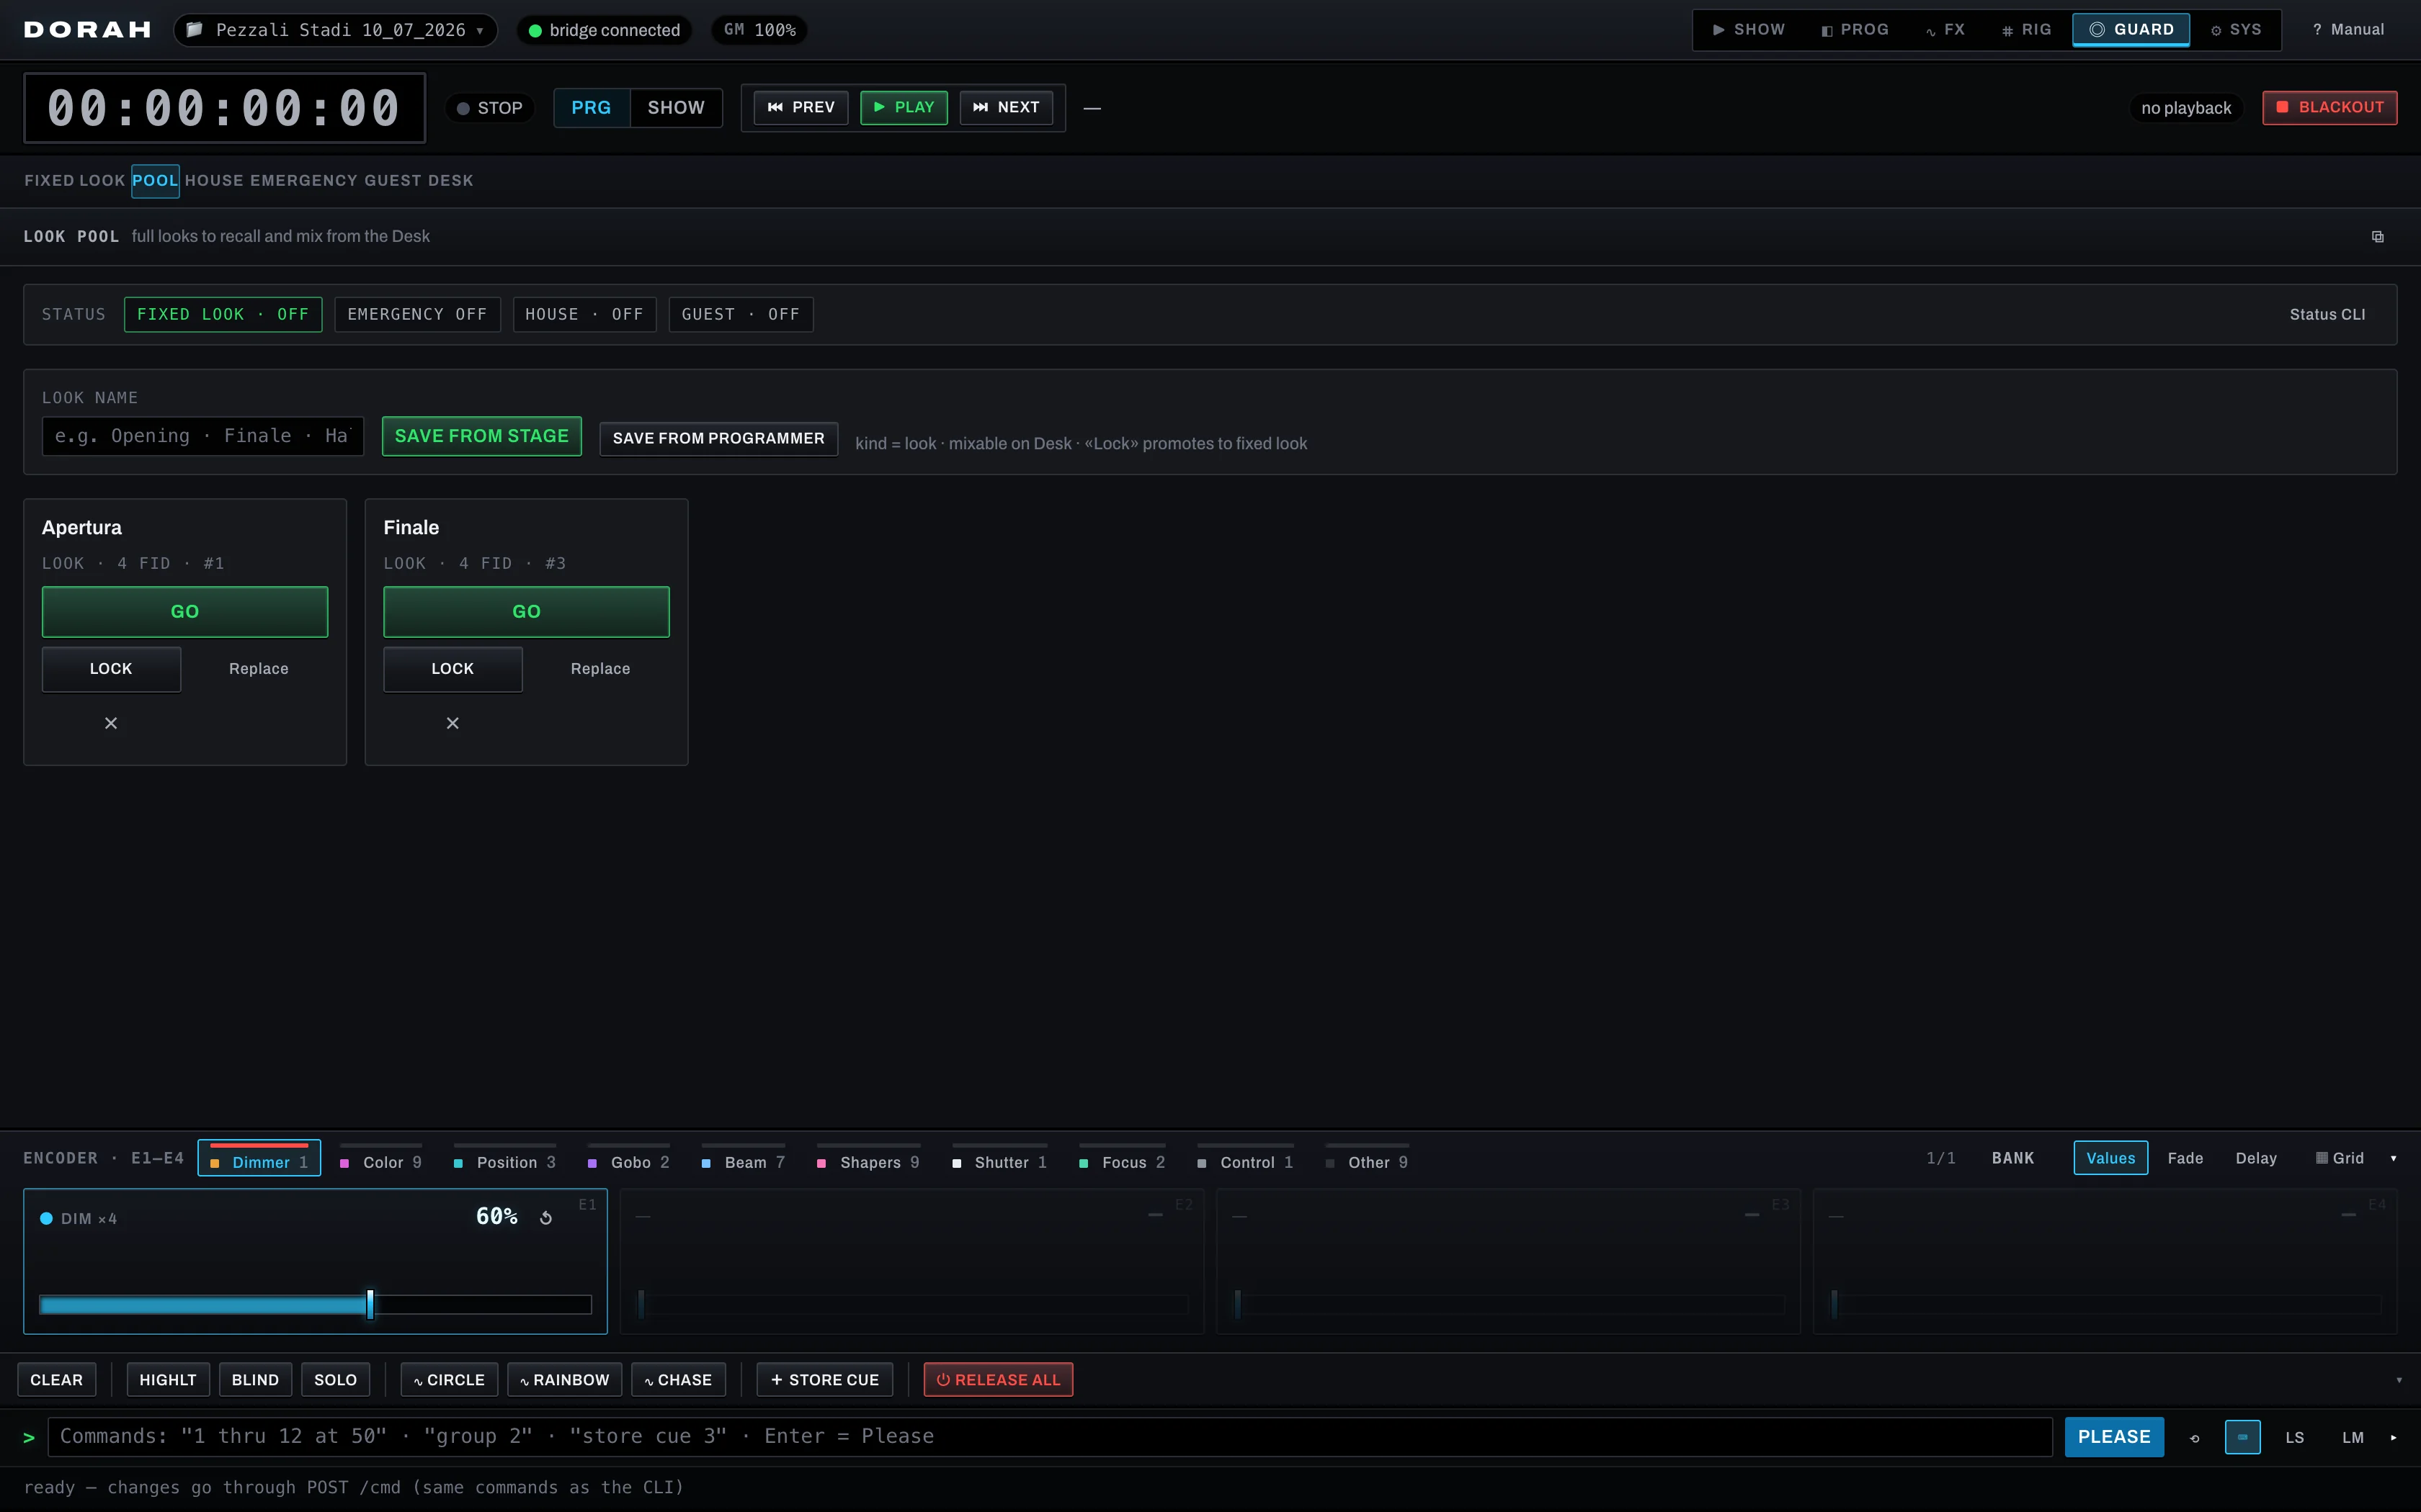Image resolution: width=2421 pixels, height=1512 pixels.
Task: Switch timeline mode to SHOW
Action: click(677, 108)
